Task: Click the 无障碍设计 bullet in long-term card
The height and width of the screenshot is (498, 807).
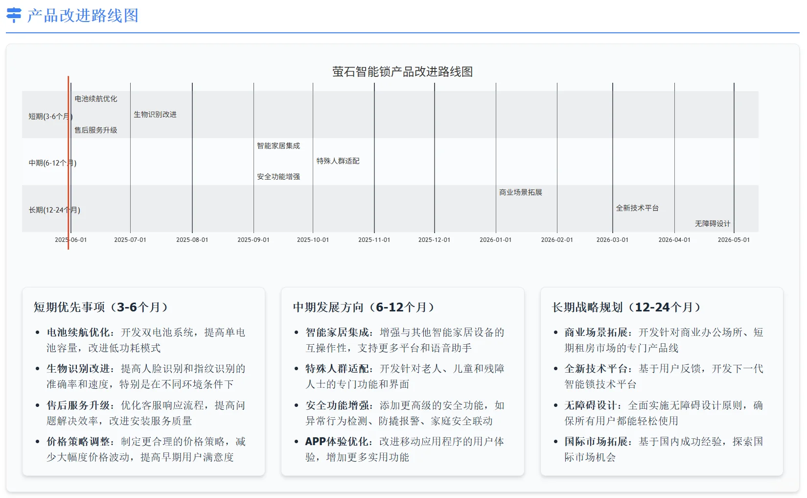Action: (664, 413)
